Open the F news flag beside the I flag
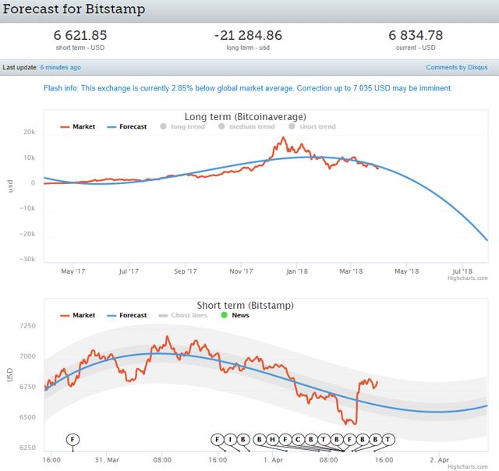Viewport: 499px width, 471px height. 218,440
